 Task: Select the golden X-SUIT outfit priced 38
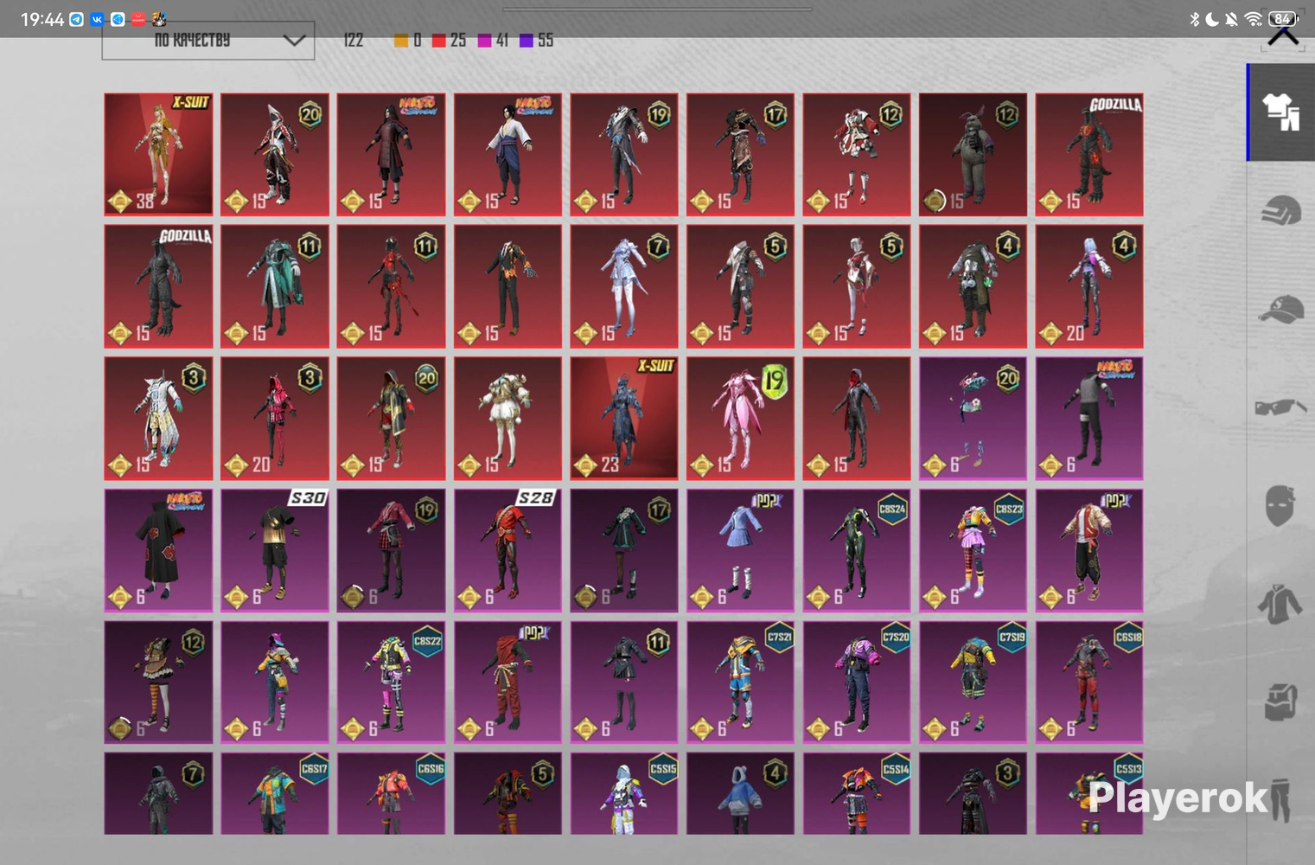point(158,154)
